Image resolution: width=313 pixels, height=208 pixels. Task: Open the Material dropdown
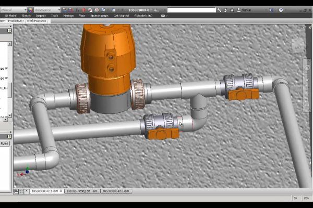pyautogui.click(x=15, y=10)
